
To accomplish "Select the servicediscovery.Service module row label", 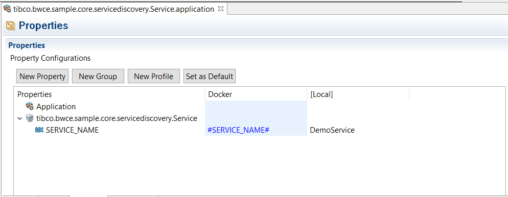I will 117,118.
